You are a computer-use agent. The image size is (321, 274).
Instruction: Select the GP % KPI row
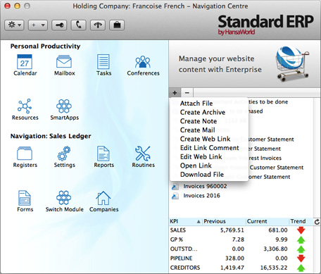[241, 239]
